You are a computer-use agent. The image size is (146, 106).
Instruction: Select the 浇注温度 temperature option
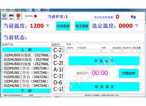click(x=82, y=26)
